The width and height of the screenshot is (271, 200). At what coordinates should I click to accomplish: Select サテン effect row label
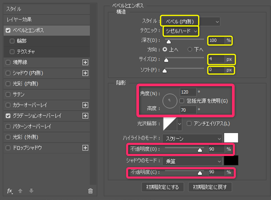18,94
